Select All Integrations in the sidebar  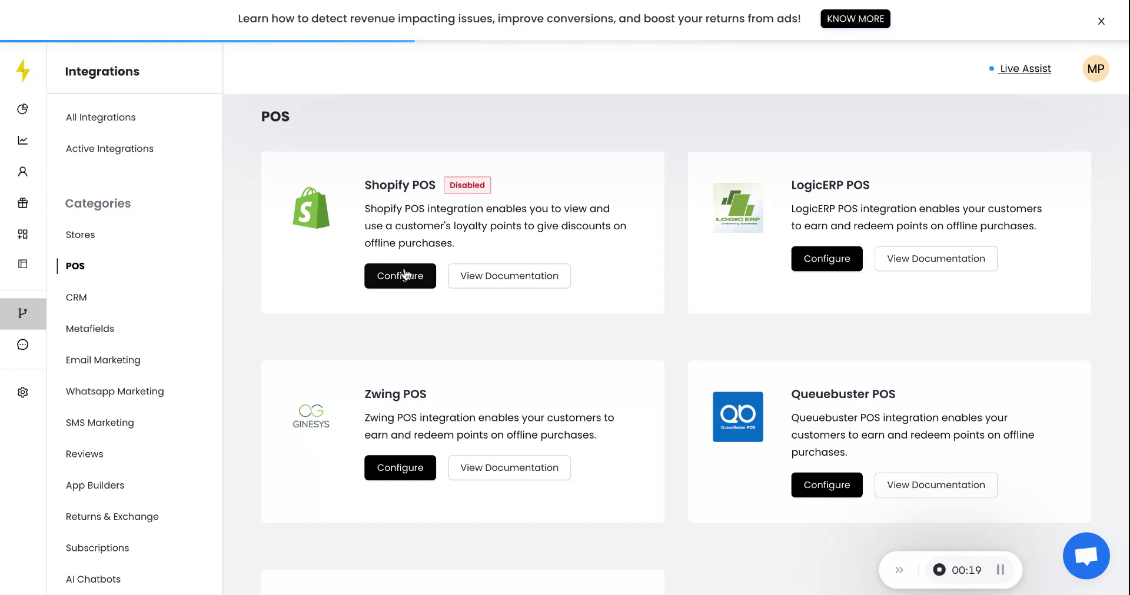click(100, 117)
